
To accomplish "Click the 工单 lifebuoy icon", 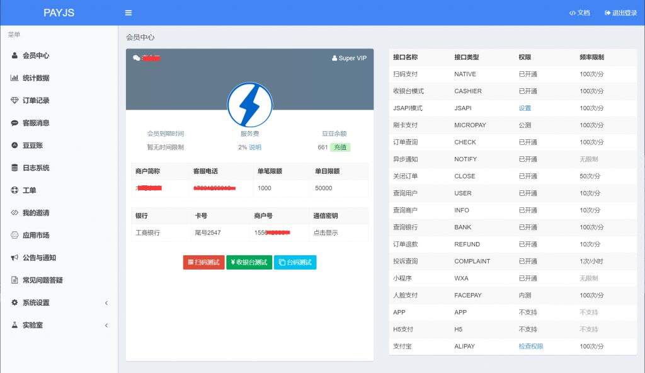I will [14, 190].
